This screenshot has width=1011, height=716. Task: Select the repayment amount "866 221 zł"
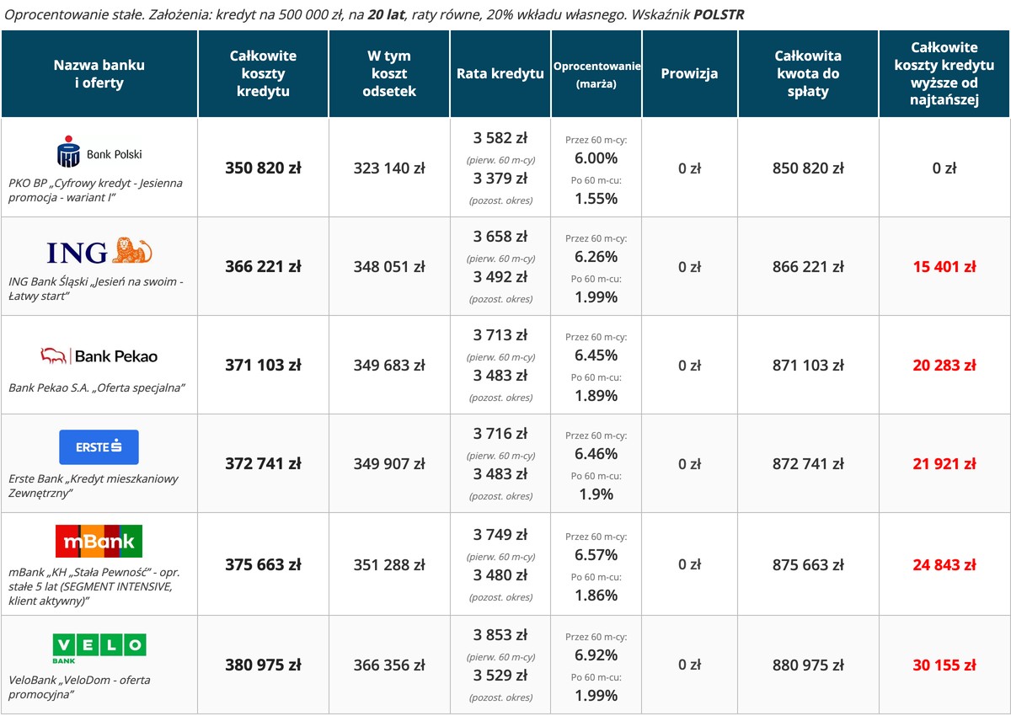(x=808, y=266)
